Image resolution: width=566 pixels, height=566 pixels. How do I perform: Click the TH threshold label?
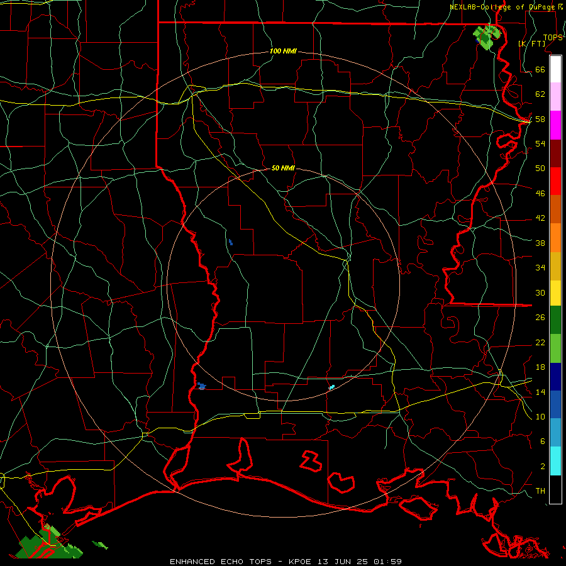coord(540,491)
